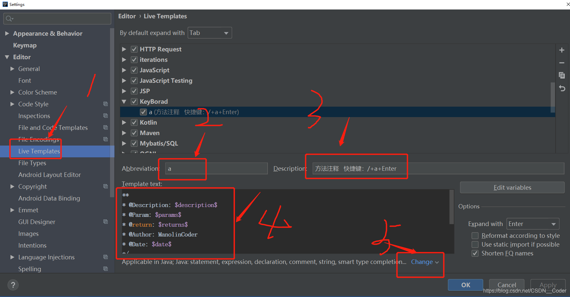Click project-level icon beside Language Injections

point(105,257)
